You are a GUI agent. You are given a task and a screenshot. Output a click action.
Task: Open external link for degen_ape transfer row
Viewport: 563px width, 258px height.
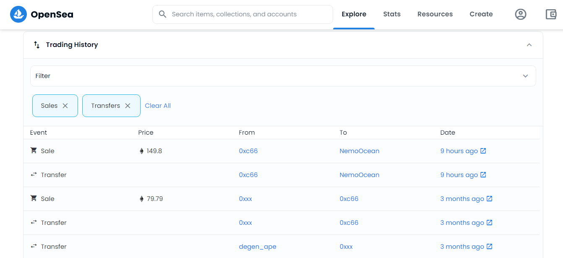click(490, 247)
